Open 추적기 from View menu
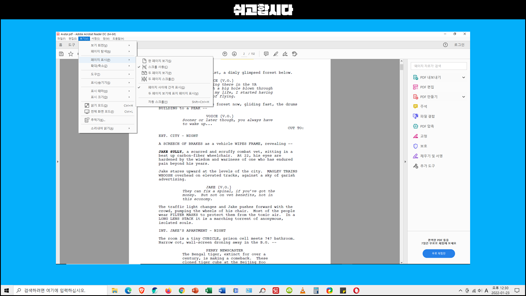This screenshot has width=526, height=296. [x=108, y=120]
